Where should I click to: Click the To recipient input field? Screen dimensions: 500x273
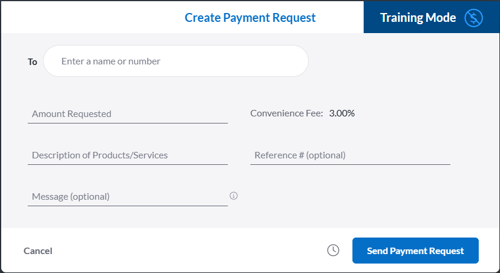[176, 61]
